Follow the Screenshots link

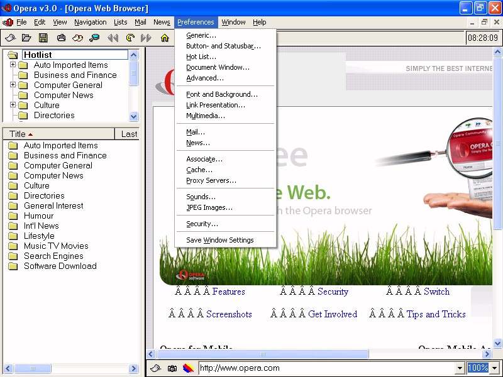click(x=229, y=314)
